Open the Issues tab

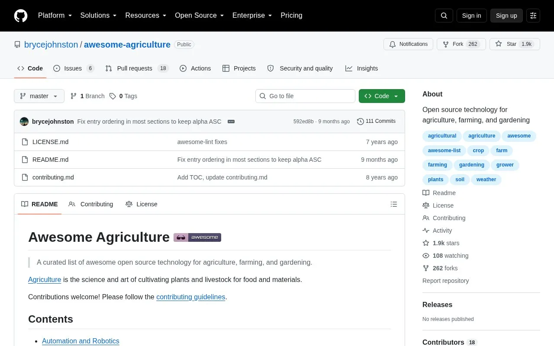pyautogui.click(x=74, y=68)
